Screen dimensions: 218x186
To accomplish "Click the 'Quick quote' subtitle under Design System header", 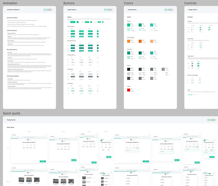I will tap(10, 127).
